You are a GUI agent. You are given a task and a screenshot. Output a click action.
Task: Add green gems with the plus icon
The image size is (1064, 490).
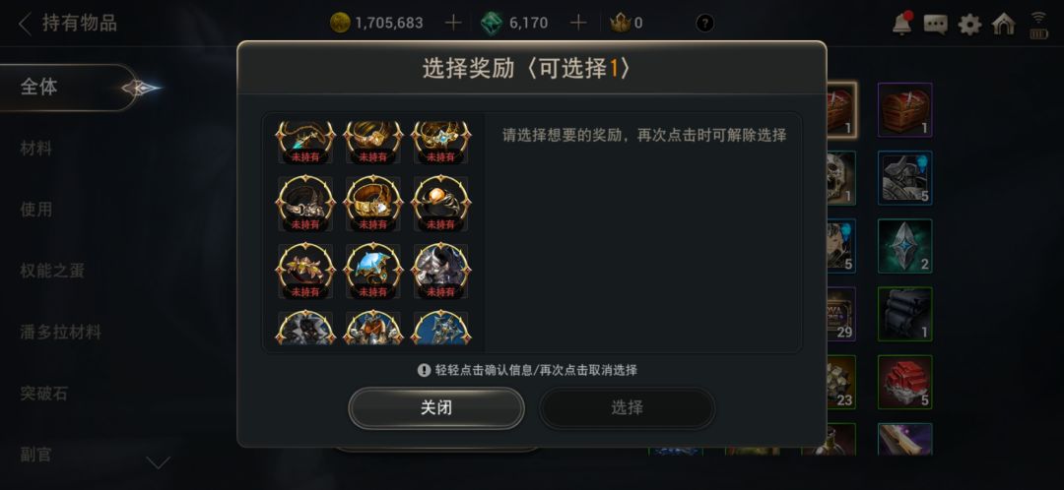pyautogui.click(x=577, y=23)
